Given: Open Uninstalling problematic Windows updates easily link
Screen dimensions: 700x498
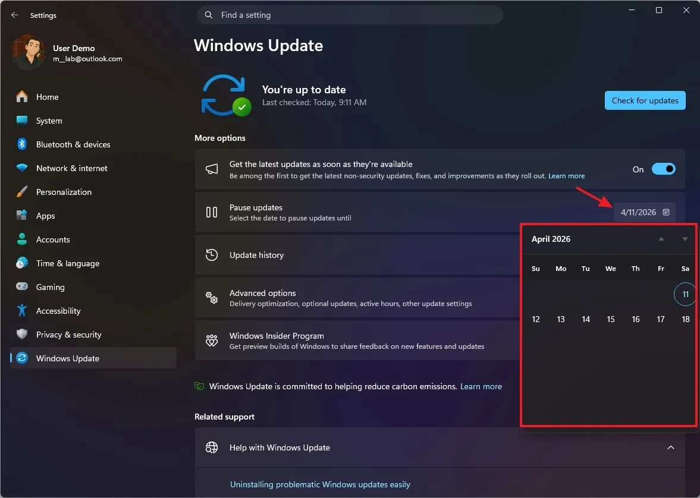Looking at the screenshot, I should (x=320, y=484).
